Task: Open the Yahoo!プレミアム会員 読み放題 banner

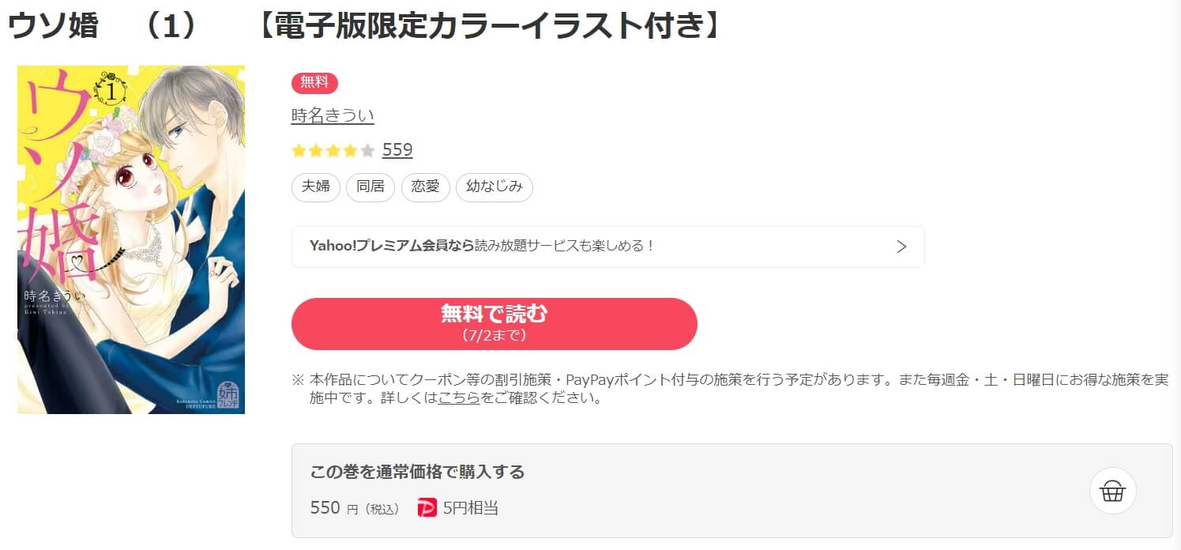Action: click(x=607, y=247)
